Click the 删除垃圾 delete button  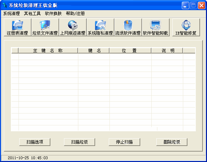coord(172,142)
